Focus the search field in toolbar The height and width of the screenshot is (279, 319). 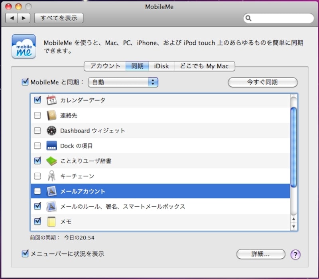click(279, 18)
